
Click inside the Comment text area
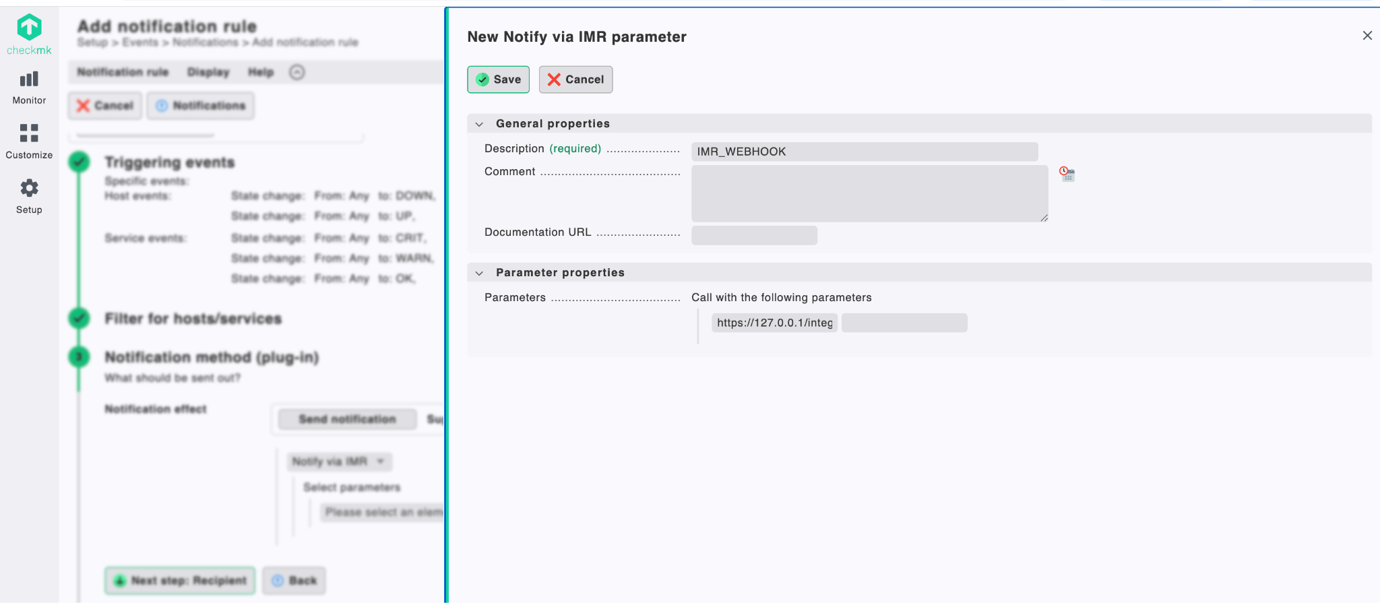tap(869, 193)
